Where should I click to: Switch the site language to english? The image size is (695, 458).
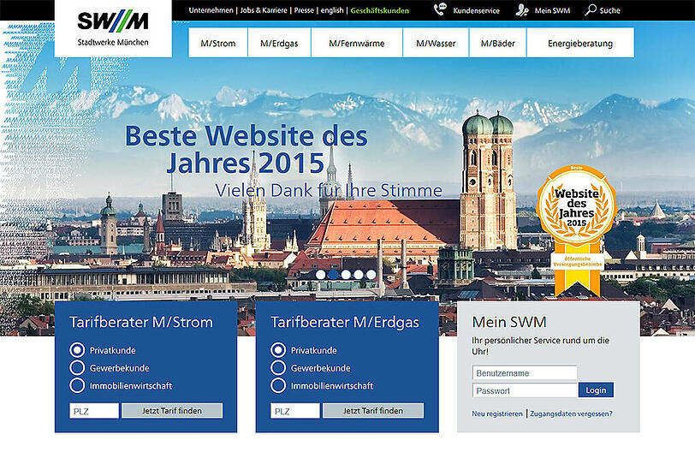[x=332, y=10]
